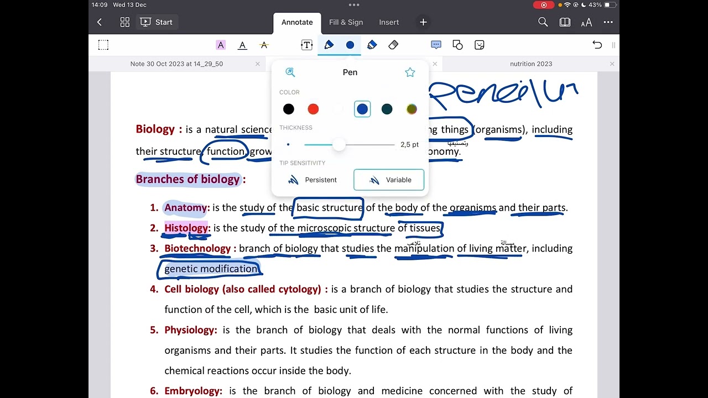The height and width of the screenshot is (398, 708).
Task: Choose the black pen color
Action: coord(289,109)
